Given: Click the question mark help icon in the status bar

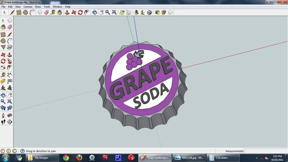Looking at the screenshot, I should tap(22, 151).
